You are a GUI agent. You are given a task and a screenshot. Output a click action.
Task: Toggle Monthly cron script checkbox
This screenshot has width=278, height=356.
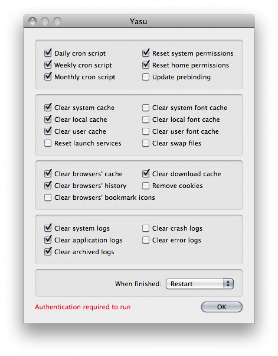tap(47, 77)
